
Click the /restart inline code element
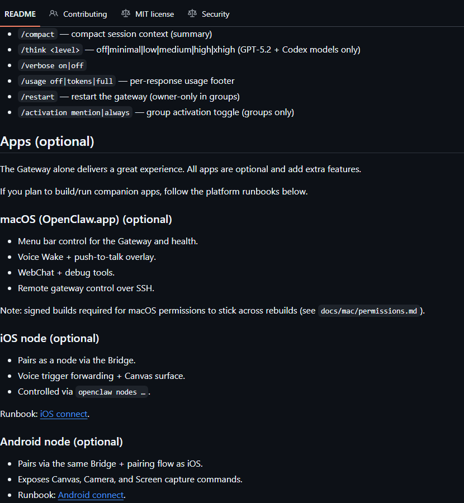click(37, 97)
